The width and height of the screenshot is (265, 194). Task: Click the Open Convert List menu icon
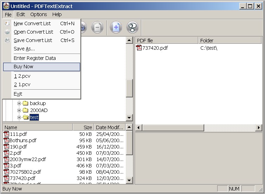[x=7, y=32]
